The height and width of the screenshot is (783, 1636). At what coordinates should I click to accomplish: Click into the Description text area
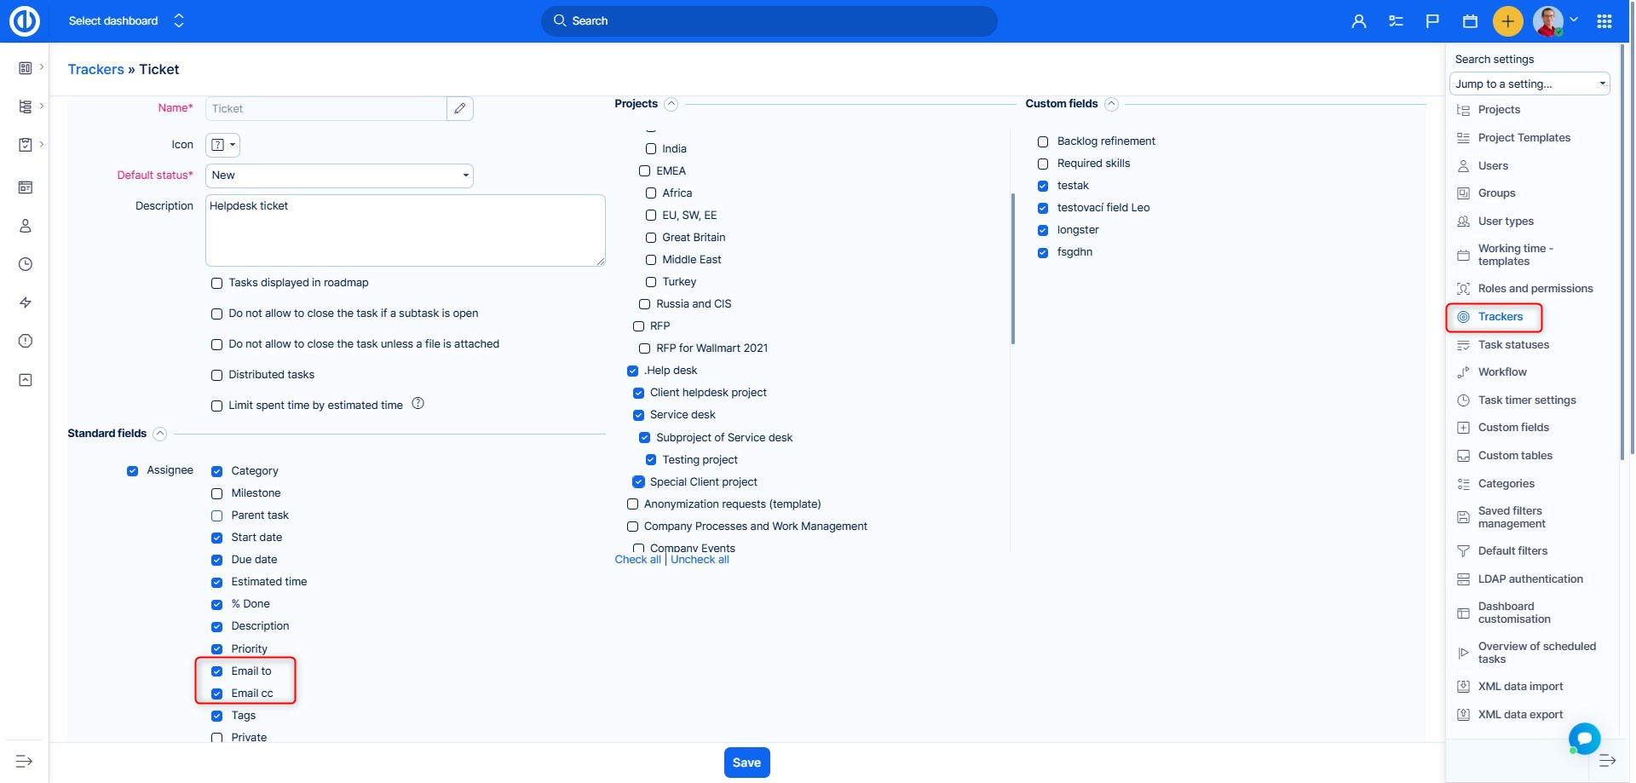pos(405,230)
